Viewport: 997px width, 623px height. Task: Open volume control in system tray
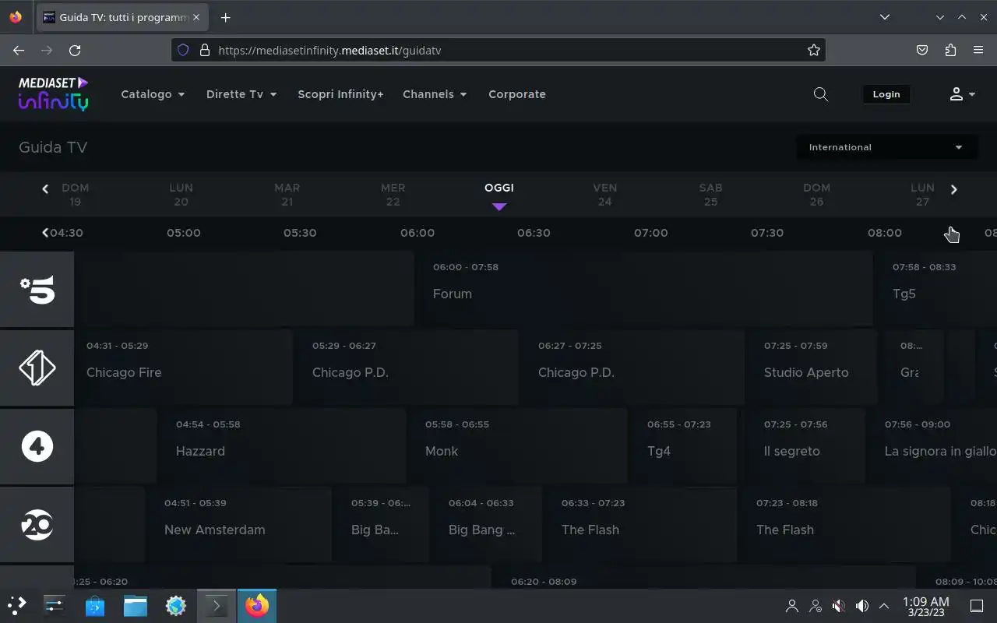[x=861, y=606]
